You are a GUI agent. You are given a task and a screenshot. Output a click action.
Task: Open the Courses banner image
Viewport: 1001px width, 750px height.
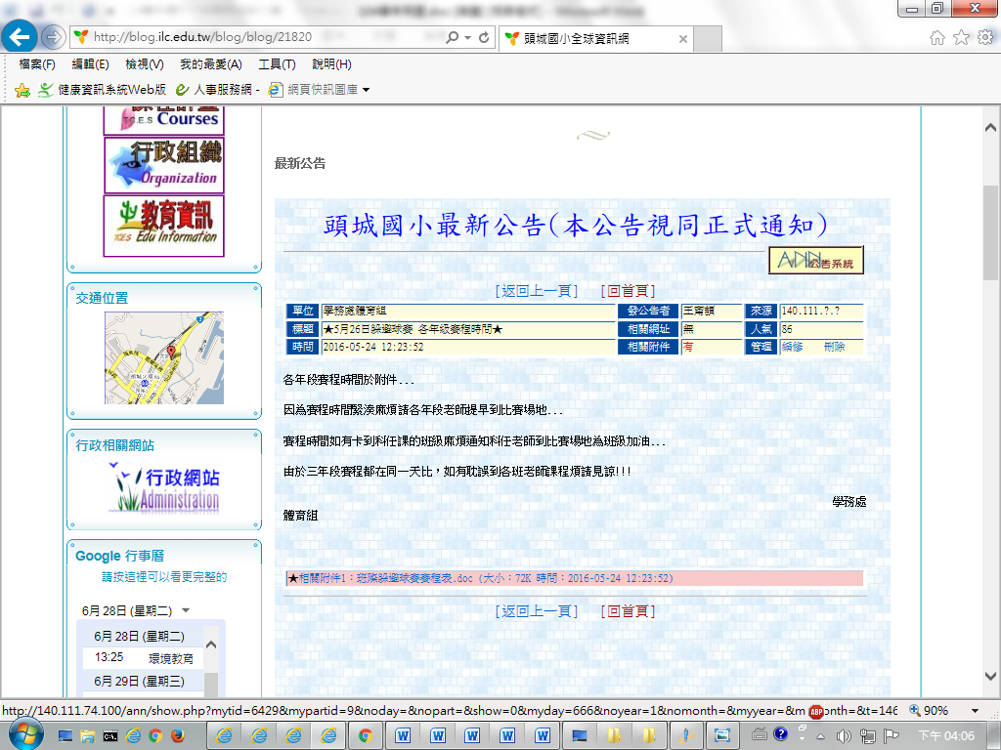pyautogui.click(x=164, y=120)
